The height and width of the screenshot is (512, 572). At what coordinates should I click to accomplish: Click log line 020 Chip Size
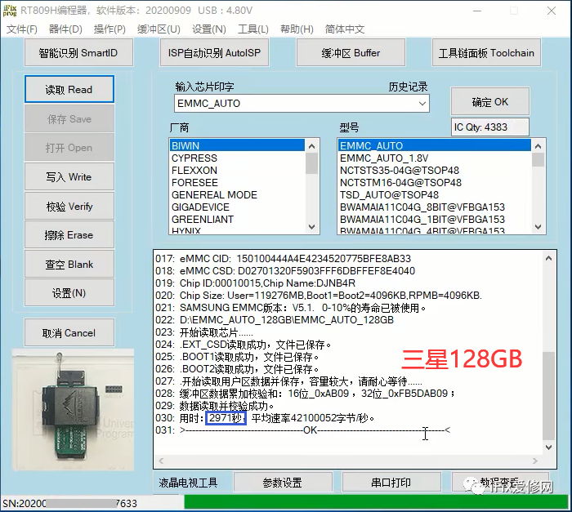[x=319, y=296]
